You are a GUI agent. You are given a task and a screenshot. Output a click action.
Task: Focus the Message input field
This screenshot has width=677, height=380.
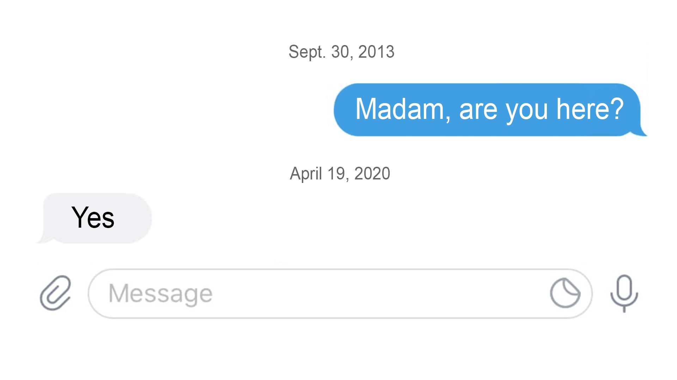[x=340, y=293]
